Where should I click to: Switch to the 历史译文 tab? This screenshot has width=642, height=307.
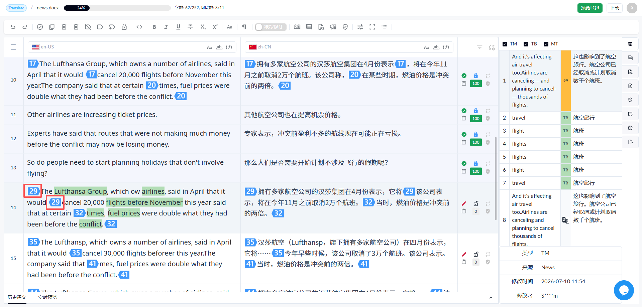click(x=17, y=297)
